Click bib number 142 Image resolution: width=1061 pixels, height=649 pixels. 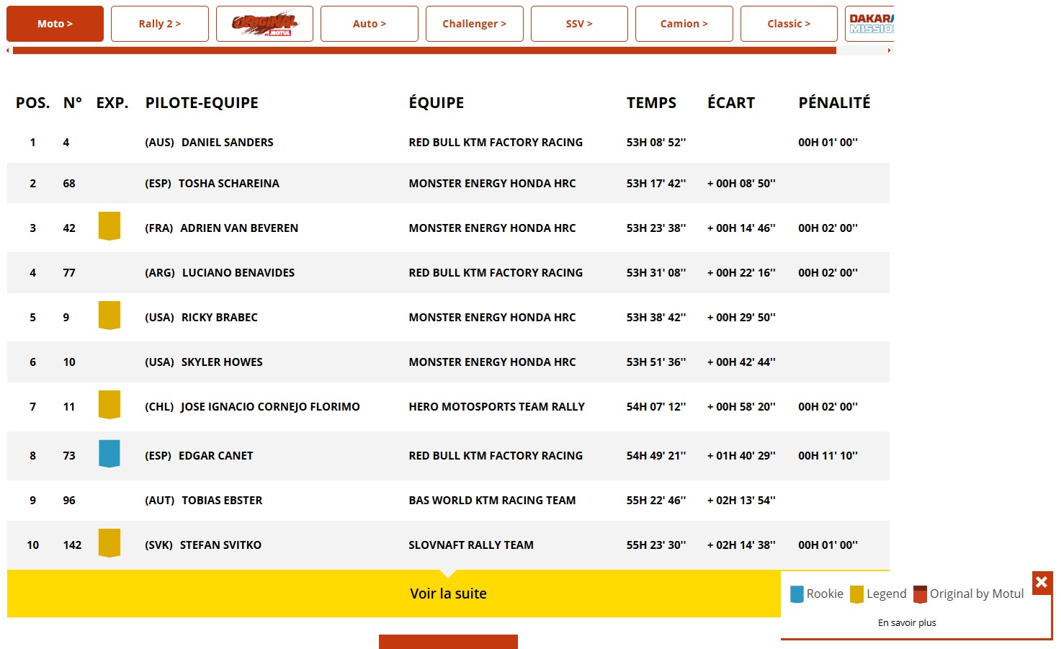coord(72,545)
